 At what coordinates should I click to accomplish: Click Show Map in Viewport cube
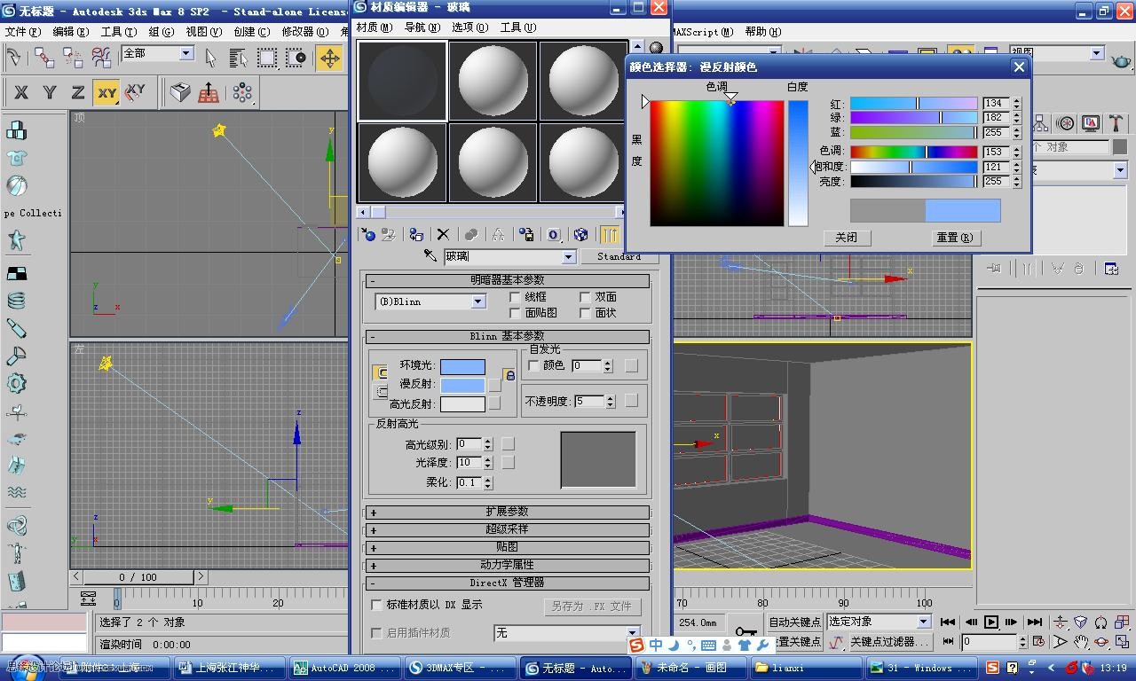[580, 234]
